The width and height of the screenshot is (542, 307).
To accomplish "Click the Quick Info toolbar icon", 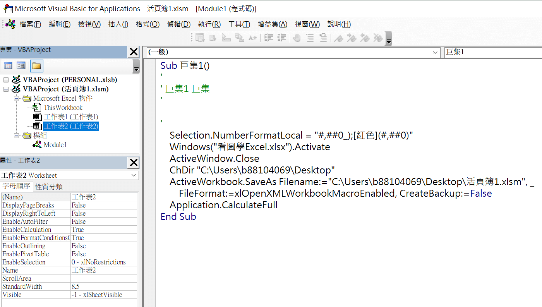I will (226, 38).
